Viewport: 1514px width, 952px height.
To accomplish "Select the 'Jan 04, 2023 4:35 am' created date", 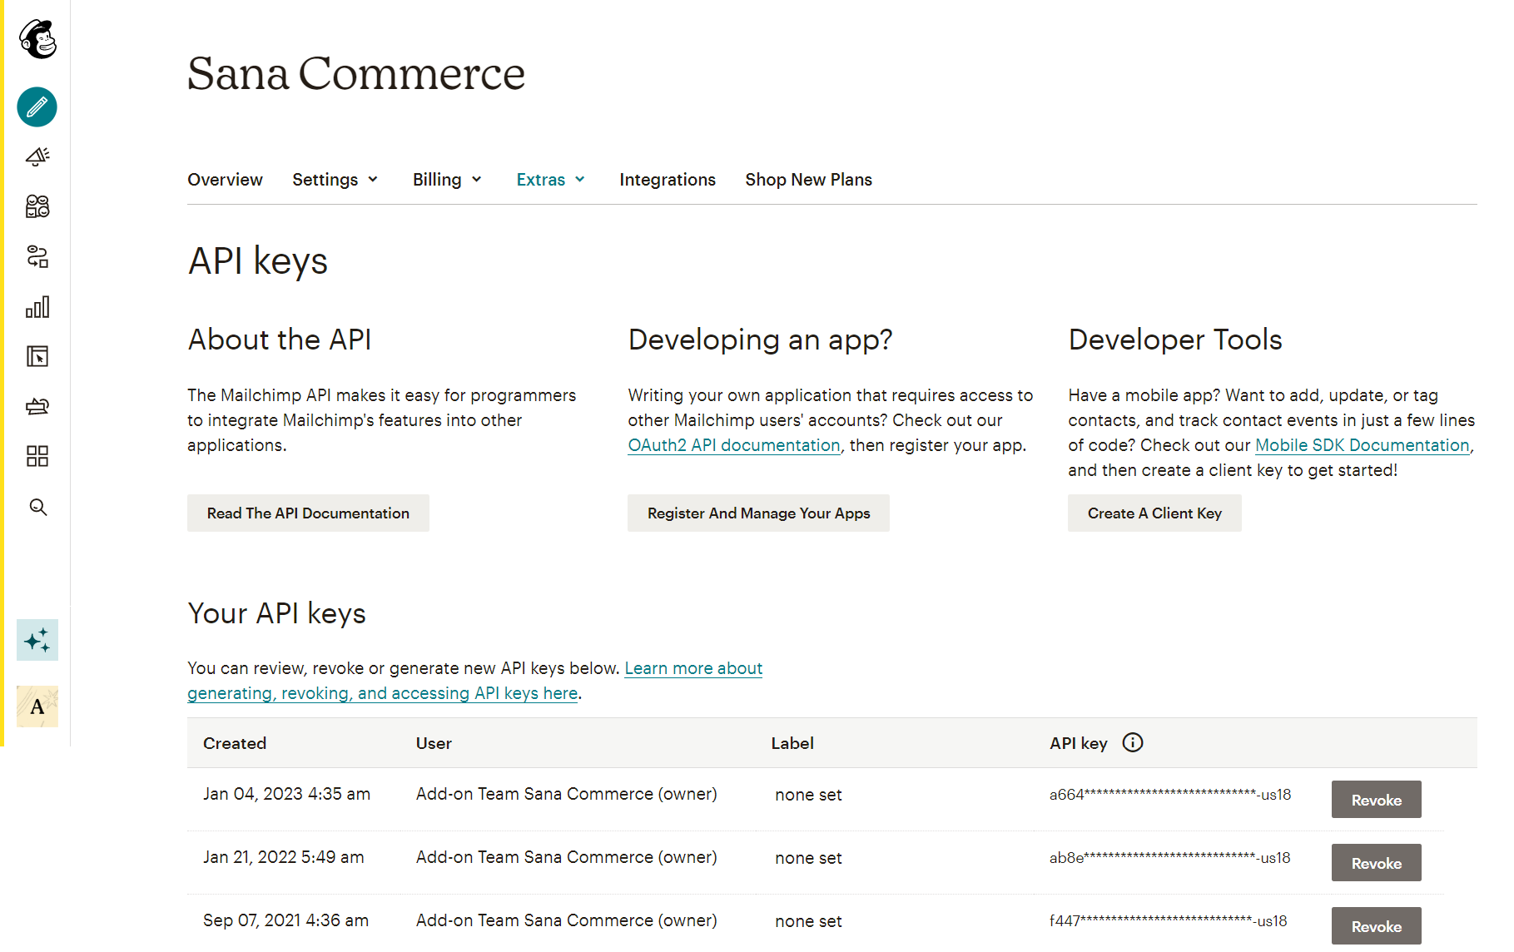I will tap(286, 794).
